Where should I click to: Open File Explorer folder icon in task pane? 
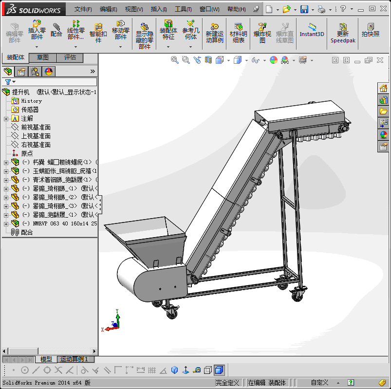pyautogui.click(x=383, y=111)
